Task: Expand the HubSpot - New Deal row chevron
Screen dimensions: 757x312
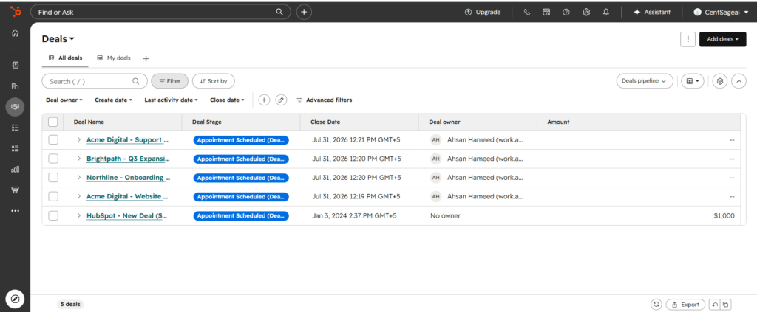Action: coord(78,215)
